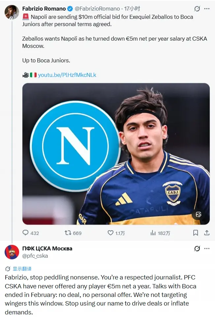
Task: Click 显示翻译 to show translation
Action: 22,269
